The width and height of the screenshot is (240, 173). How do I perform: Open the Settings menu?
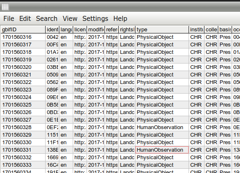point(95,19)
